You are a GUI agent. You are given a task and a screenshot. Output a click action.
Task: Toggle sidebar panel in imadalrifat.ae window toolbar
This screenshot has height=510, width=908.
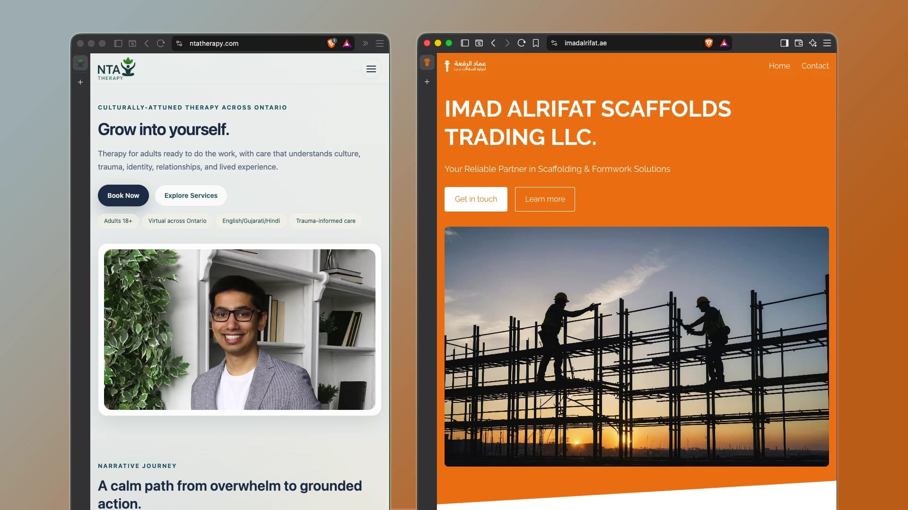785,43
